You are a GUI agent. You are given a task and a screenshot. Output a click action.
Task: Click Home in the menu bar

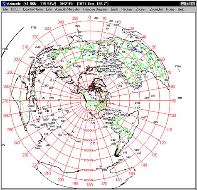tap(170, 10)
